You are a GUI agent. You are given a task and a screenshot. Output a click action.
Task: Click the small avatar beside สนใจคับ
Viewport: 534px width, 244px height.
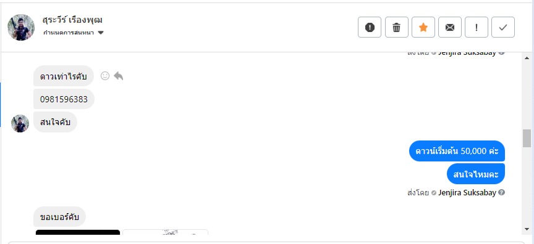(20, 123)
